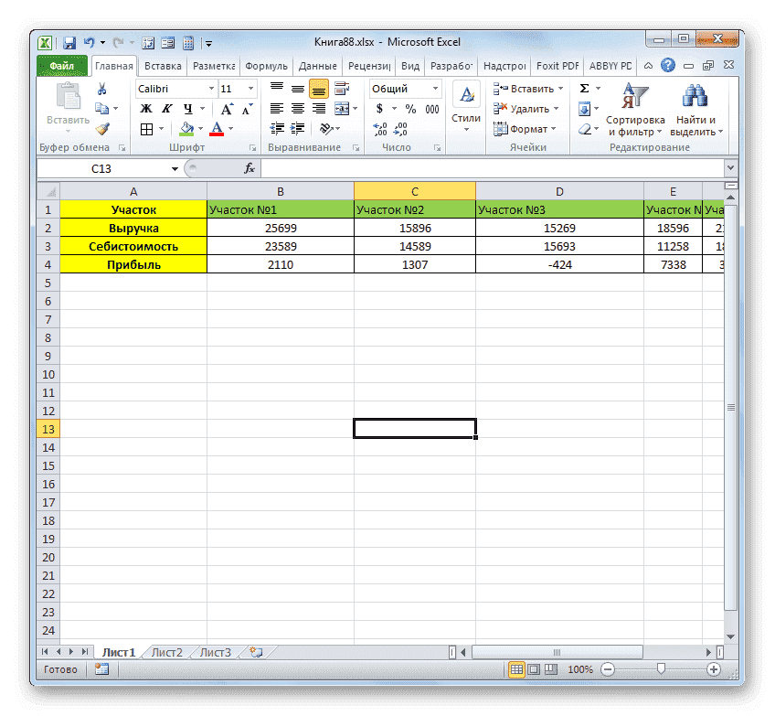Expand the fill color dropdown arrow
The image size is (775, 716).
[200, 130]
